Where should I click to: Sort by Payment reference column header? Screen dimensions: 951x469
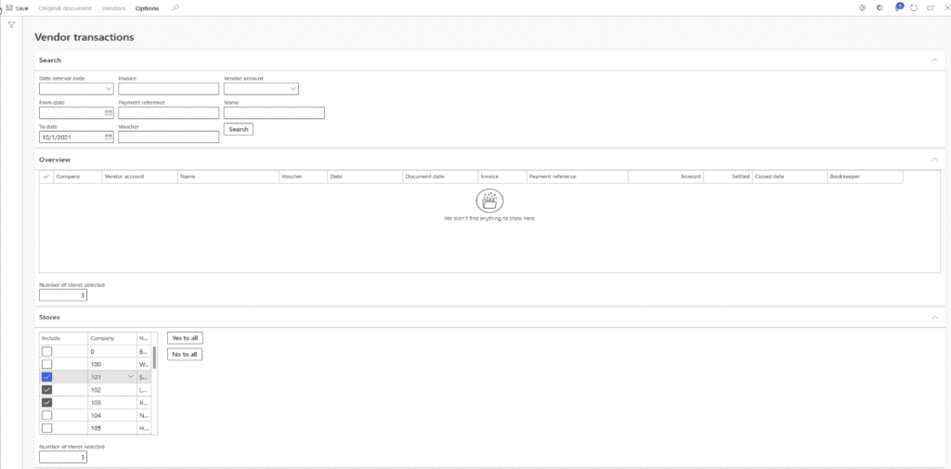click(x=553, y=176)
